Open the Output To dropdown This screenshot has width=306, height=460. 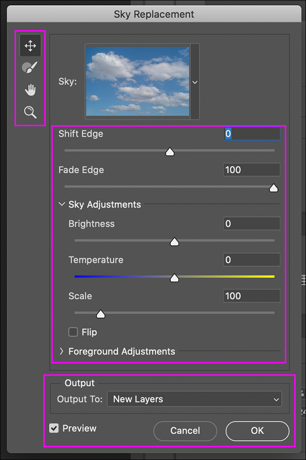194,399
